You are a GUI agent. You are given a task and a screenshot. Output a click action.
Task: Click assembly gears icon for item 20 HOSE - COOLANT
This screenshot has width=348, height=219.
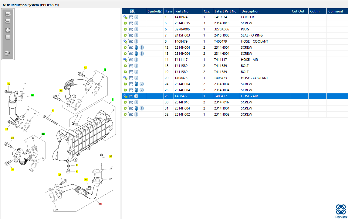tap(125, 78)
